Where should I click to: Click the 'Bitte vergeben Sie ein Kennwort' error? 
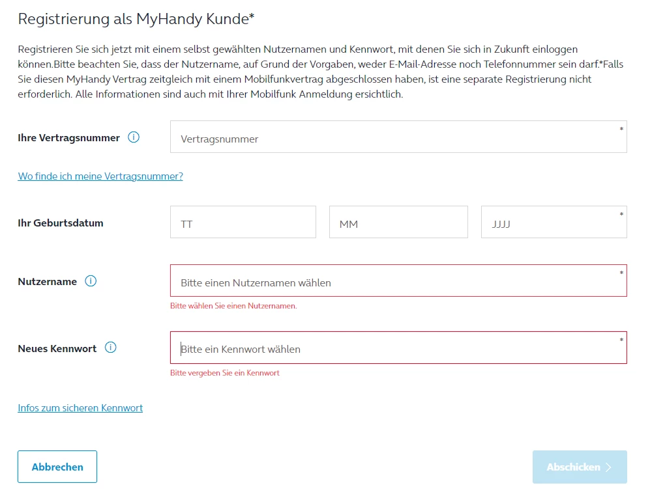pyautogui.click(x=225, y=373)
